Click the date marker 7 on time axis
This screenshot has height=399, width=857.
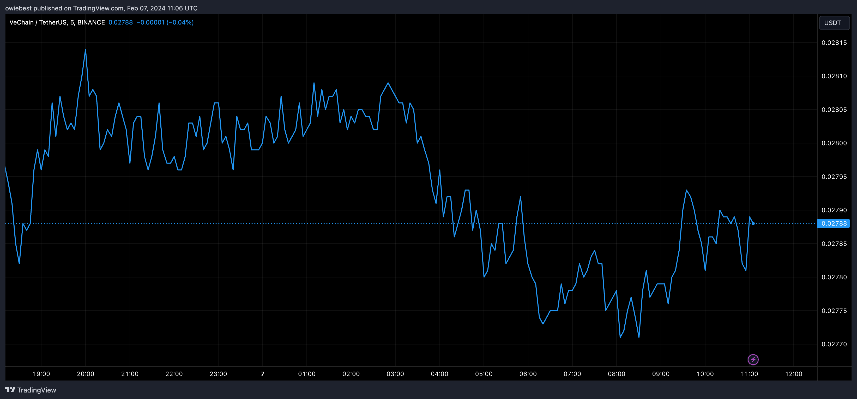tap(262, 374)
